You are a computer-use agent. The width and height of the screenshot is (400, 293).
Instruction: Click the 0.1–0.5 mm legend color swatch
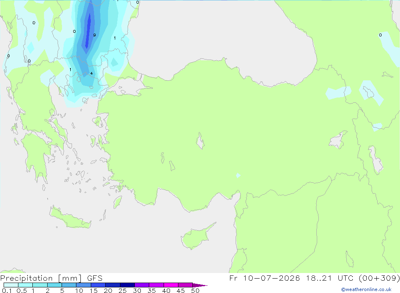point(11,285)
